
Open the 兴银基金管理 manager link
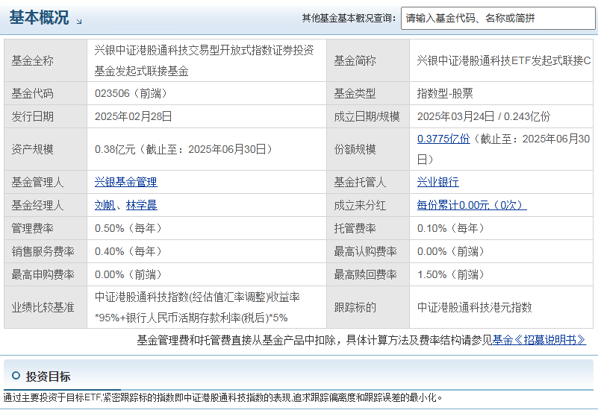126,182
